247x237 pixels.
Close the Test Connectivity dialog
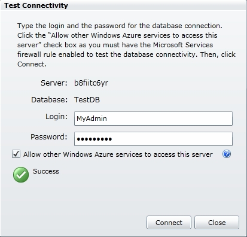[x=216, y=222]
